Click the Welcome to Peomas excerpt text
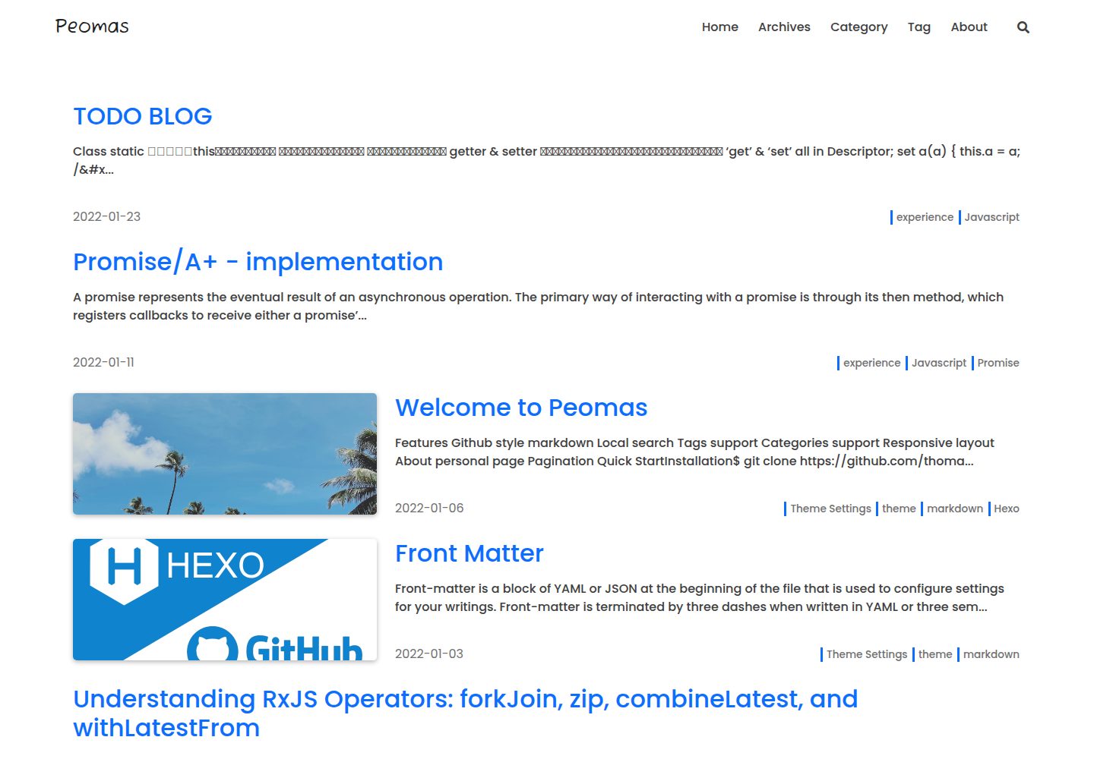This screenshot has height=759, width=1094. [694, 452]
